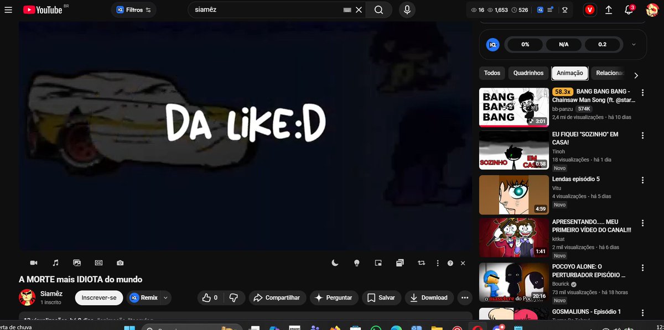Subscribe with the Inscrever-se button
664x330 pixels.
point(99,297)
